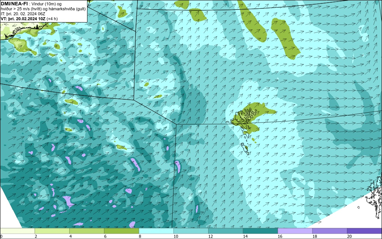382x239 pixels.
Task: Click the 18-20 m/s purple legend swatch
Action: click(x=330, y=231)
